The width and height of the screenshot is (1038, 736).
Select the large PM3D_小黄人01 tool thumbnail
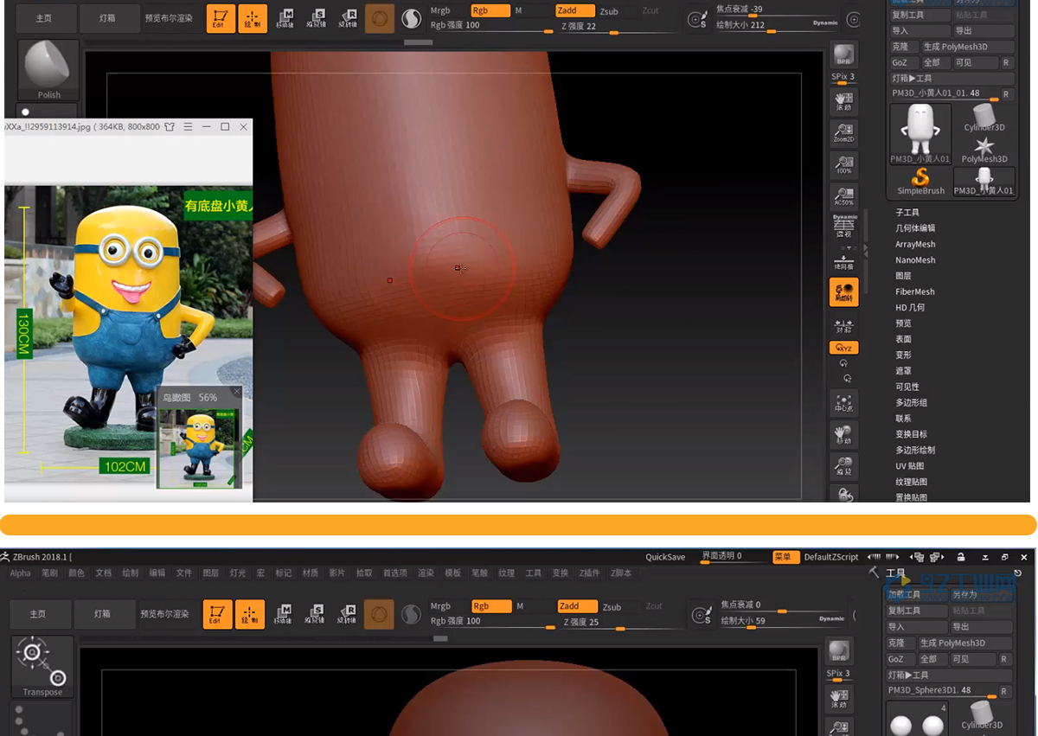click(921, 134)
